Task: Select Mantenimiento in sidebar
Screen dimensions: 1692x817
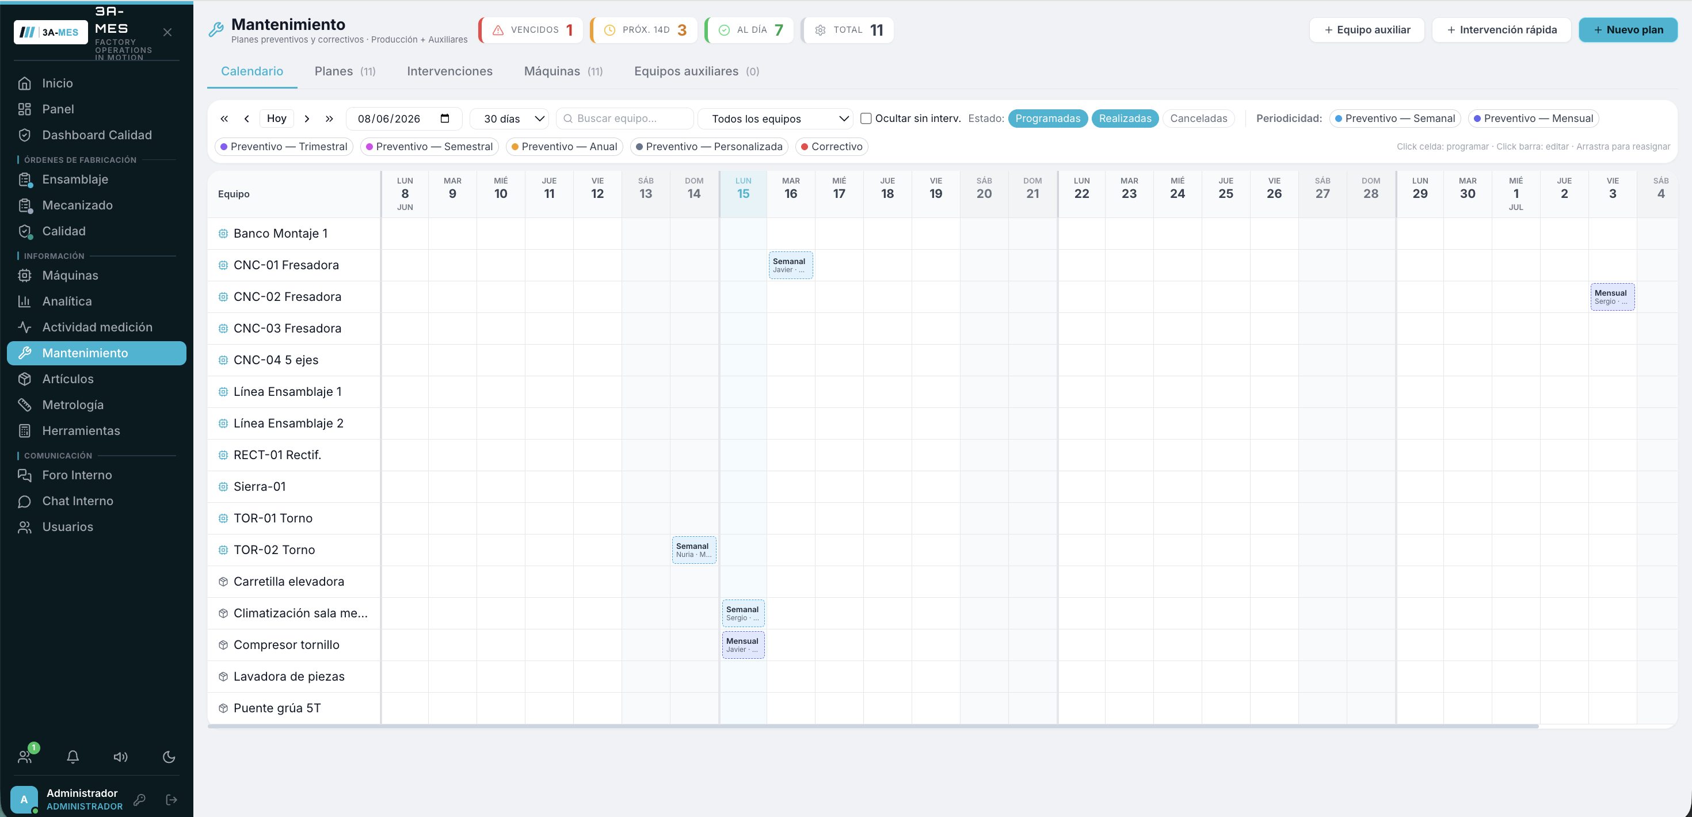Action: (x=97, y=353)
